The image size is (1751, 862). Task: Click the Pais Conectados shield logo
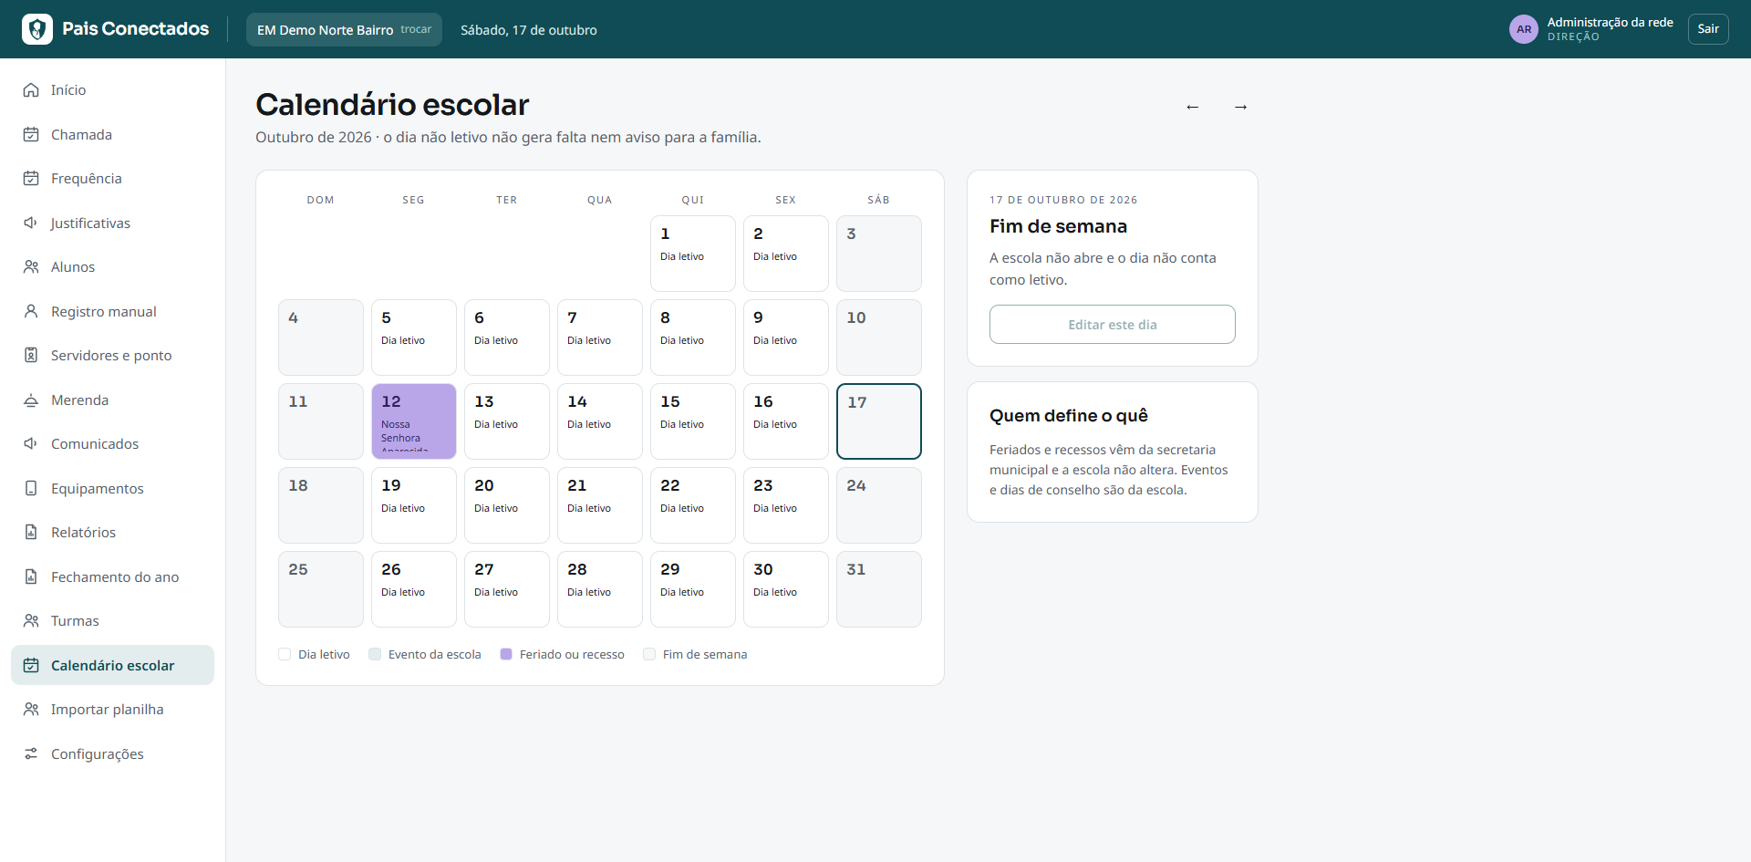coord(37,29)
